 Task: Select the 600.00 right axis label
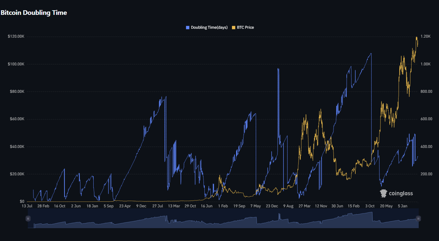point(426,119)
